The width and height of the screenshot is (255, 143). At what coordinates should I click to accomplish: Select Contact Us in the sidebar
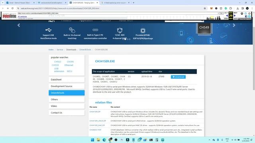click(67, 113)
